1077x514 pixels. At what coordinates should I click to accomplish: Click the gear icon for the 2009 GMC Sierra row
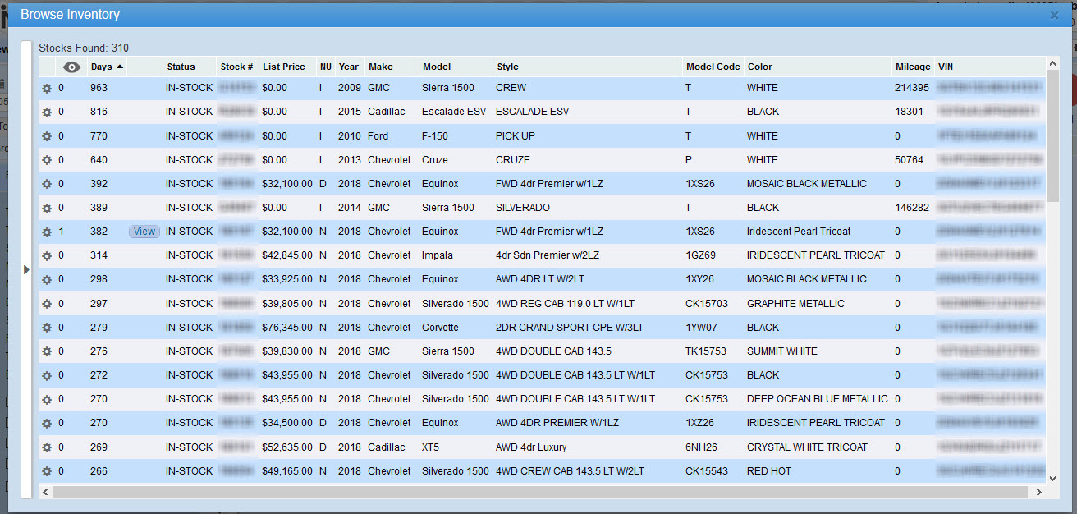coord(47,88)
